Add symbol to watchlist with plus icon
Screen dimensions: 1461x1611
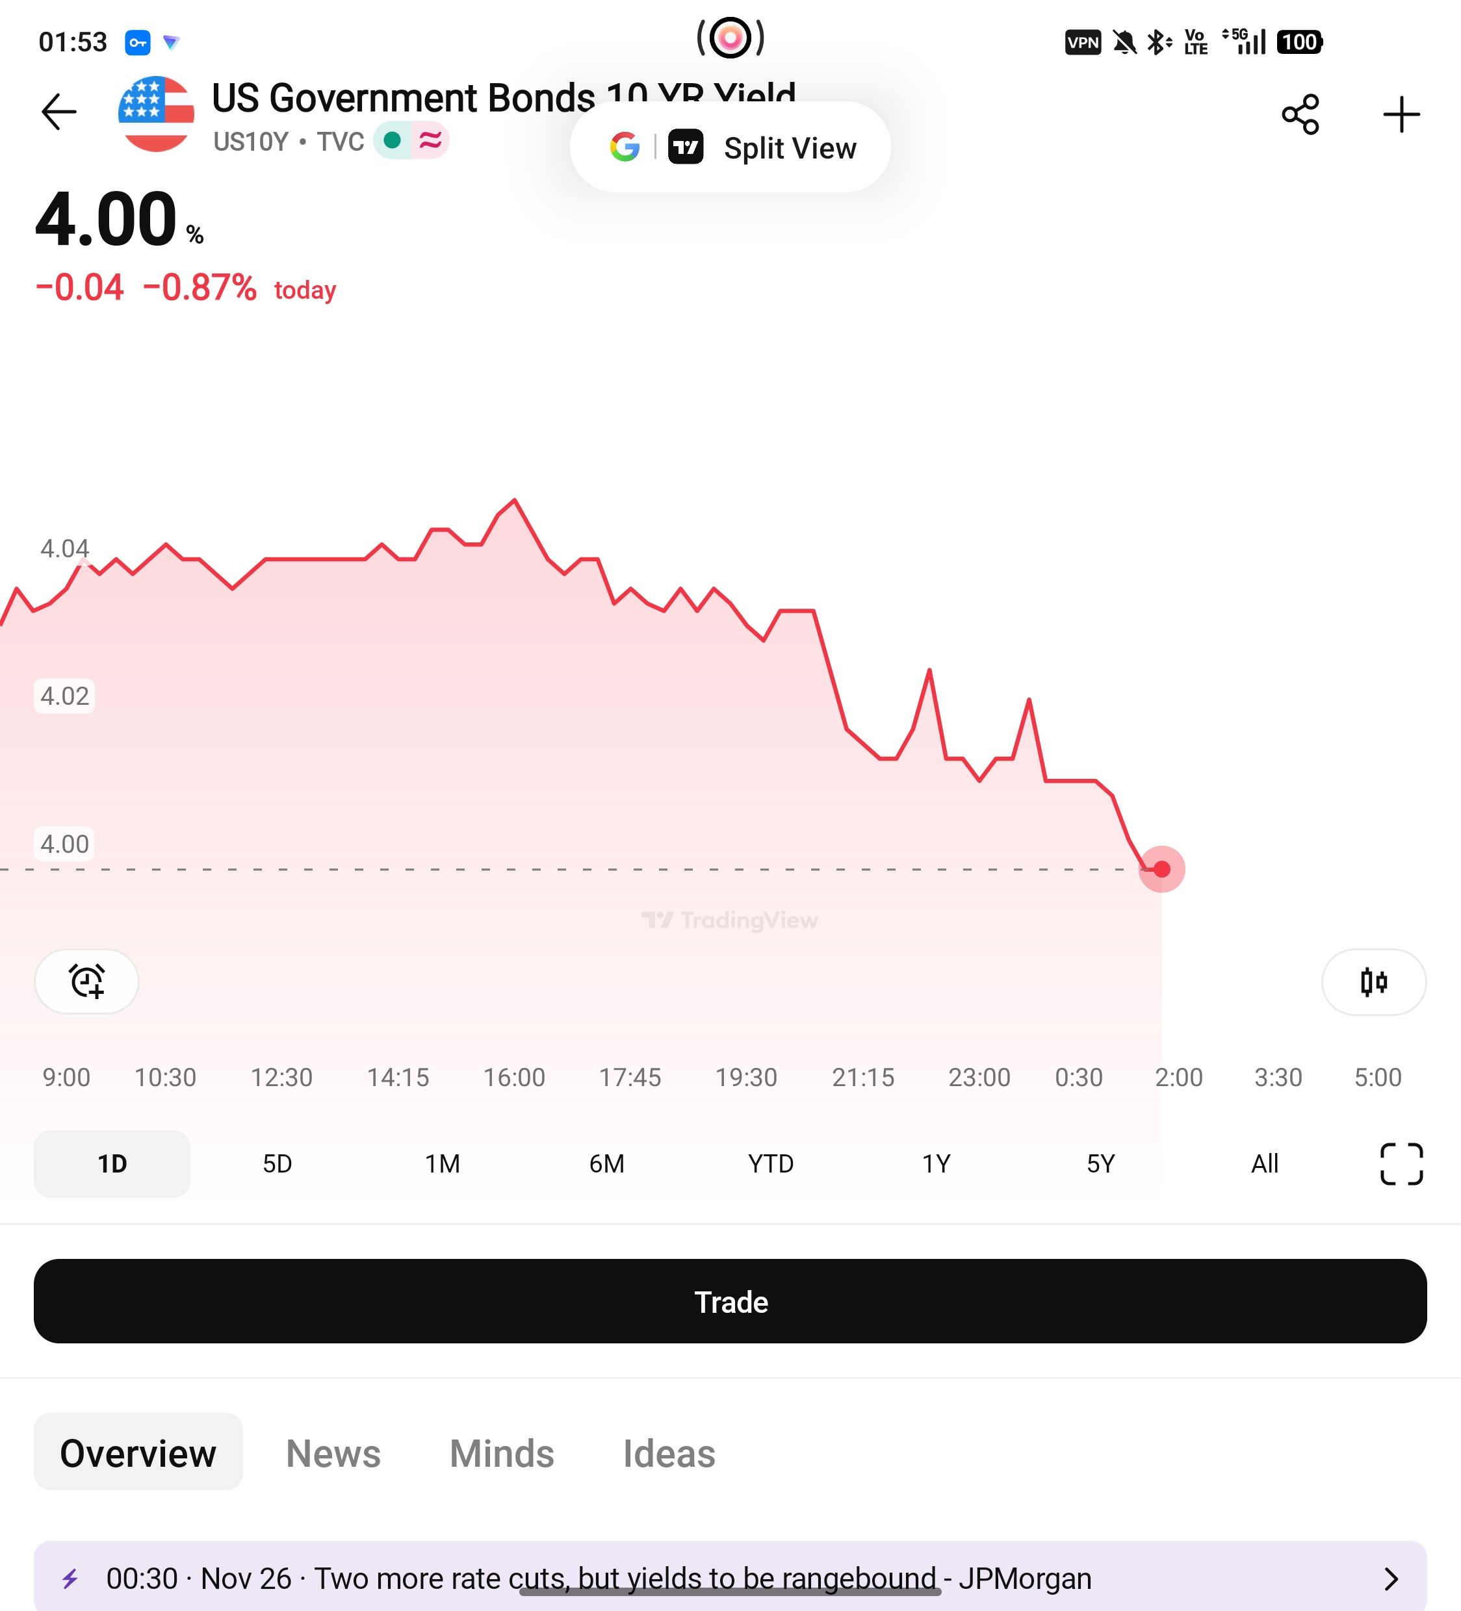pyautogui.click(x=1401, y=114)
